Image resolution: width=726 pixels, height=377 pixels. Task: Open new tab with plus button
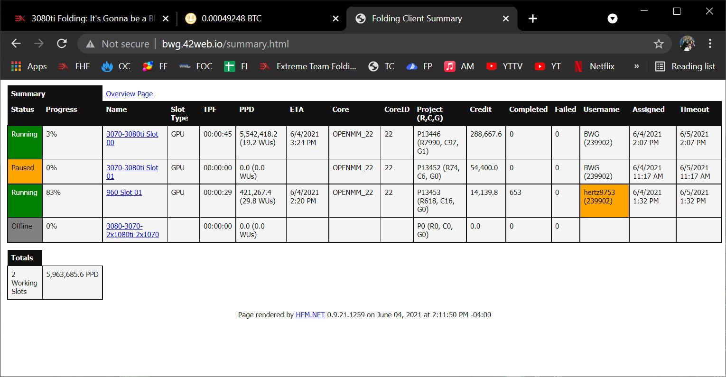(x=533, y=18)
